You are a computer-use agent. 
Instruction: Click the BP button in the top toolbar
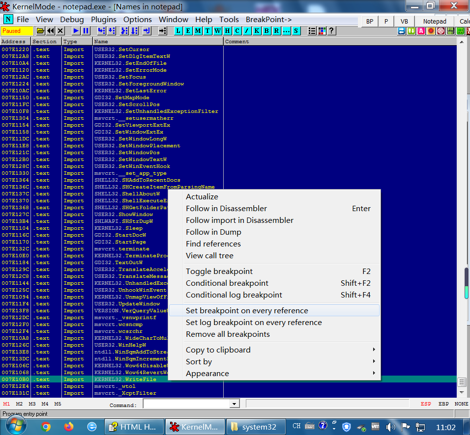pyautogui.click(x=369, y=21)
